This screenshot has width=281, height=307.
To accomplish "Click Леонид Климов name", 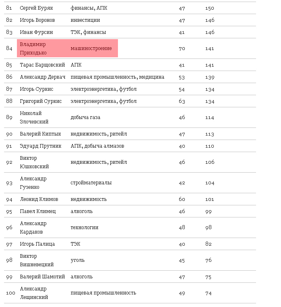I will click(39, 199).
